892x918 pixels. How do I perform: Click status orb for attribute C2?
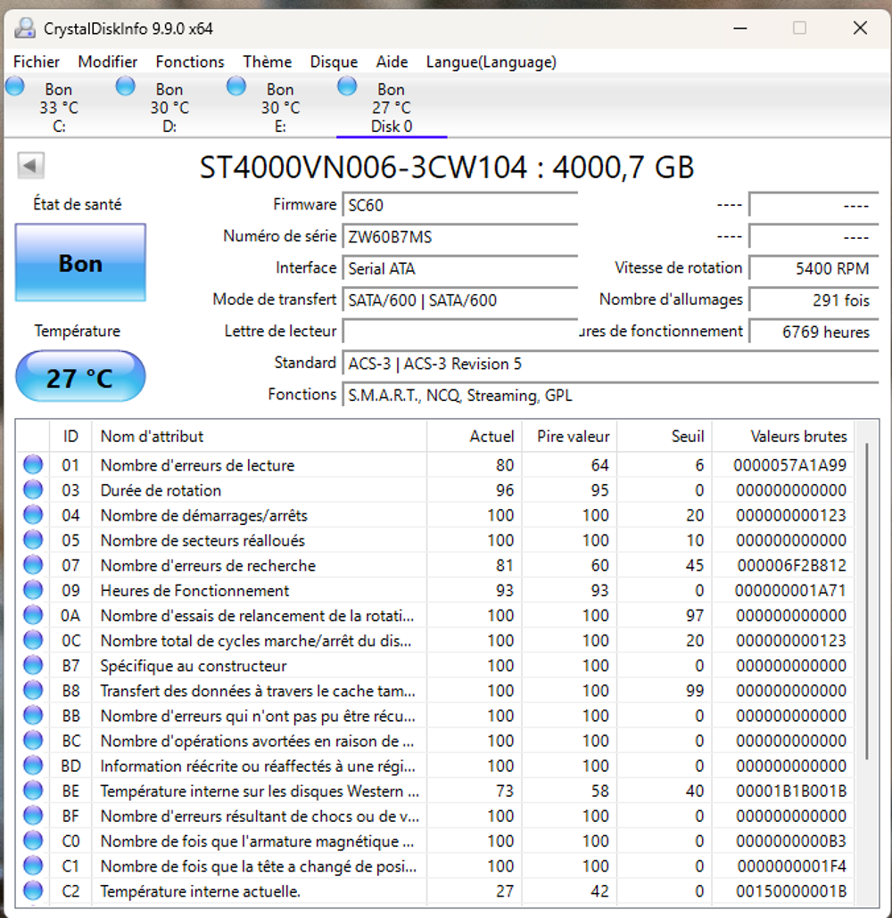33,890
